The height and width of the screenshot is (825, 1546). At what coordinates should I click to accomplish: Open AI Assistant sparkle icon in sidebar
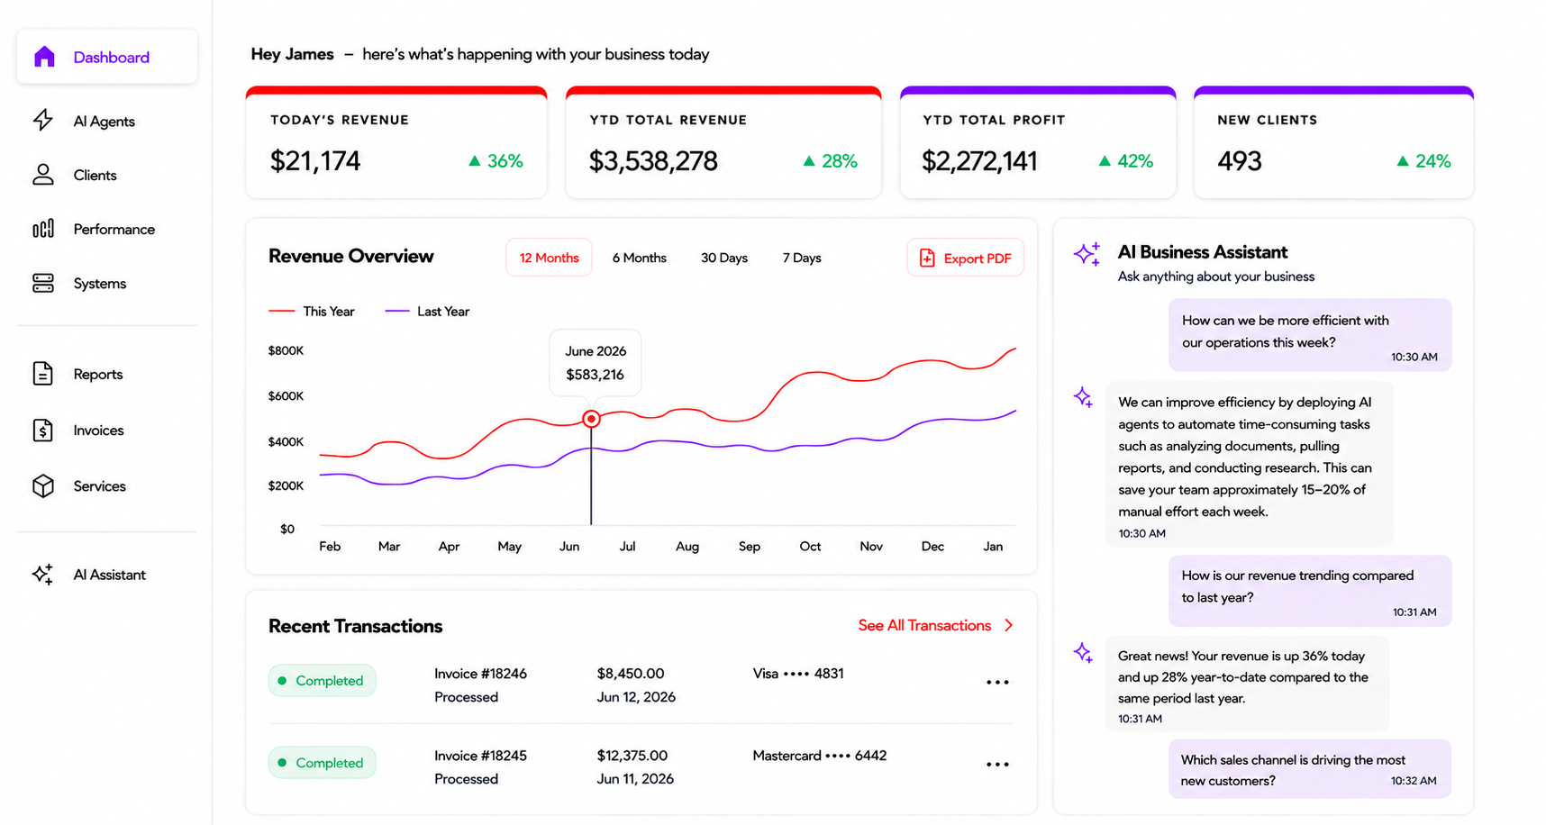pos(43,574)
